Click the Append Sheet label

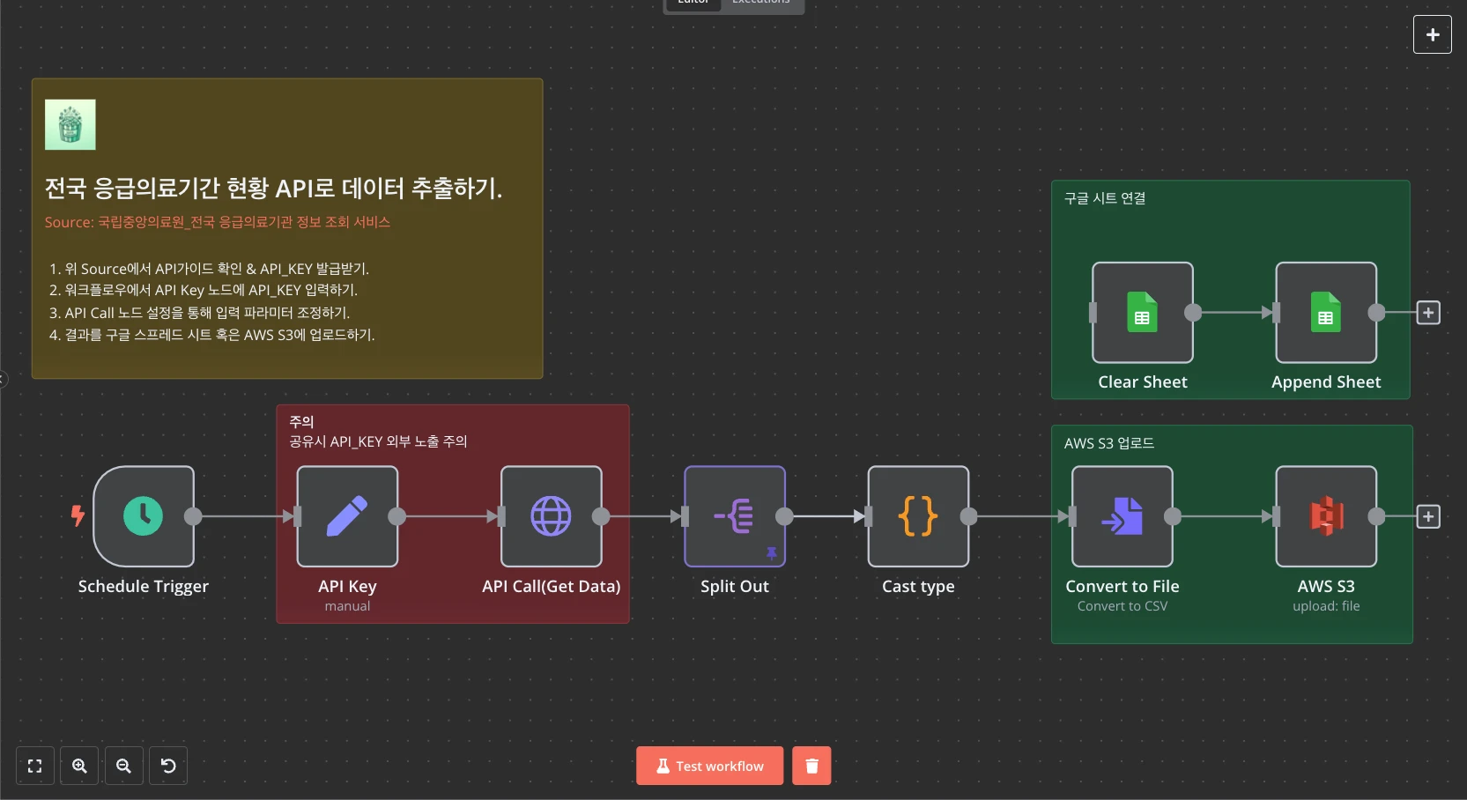click(1326, 382)
